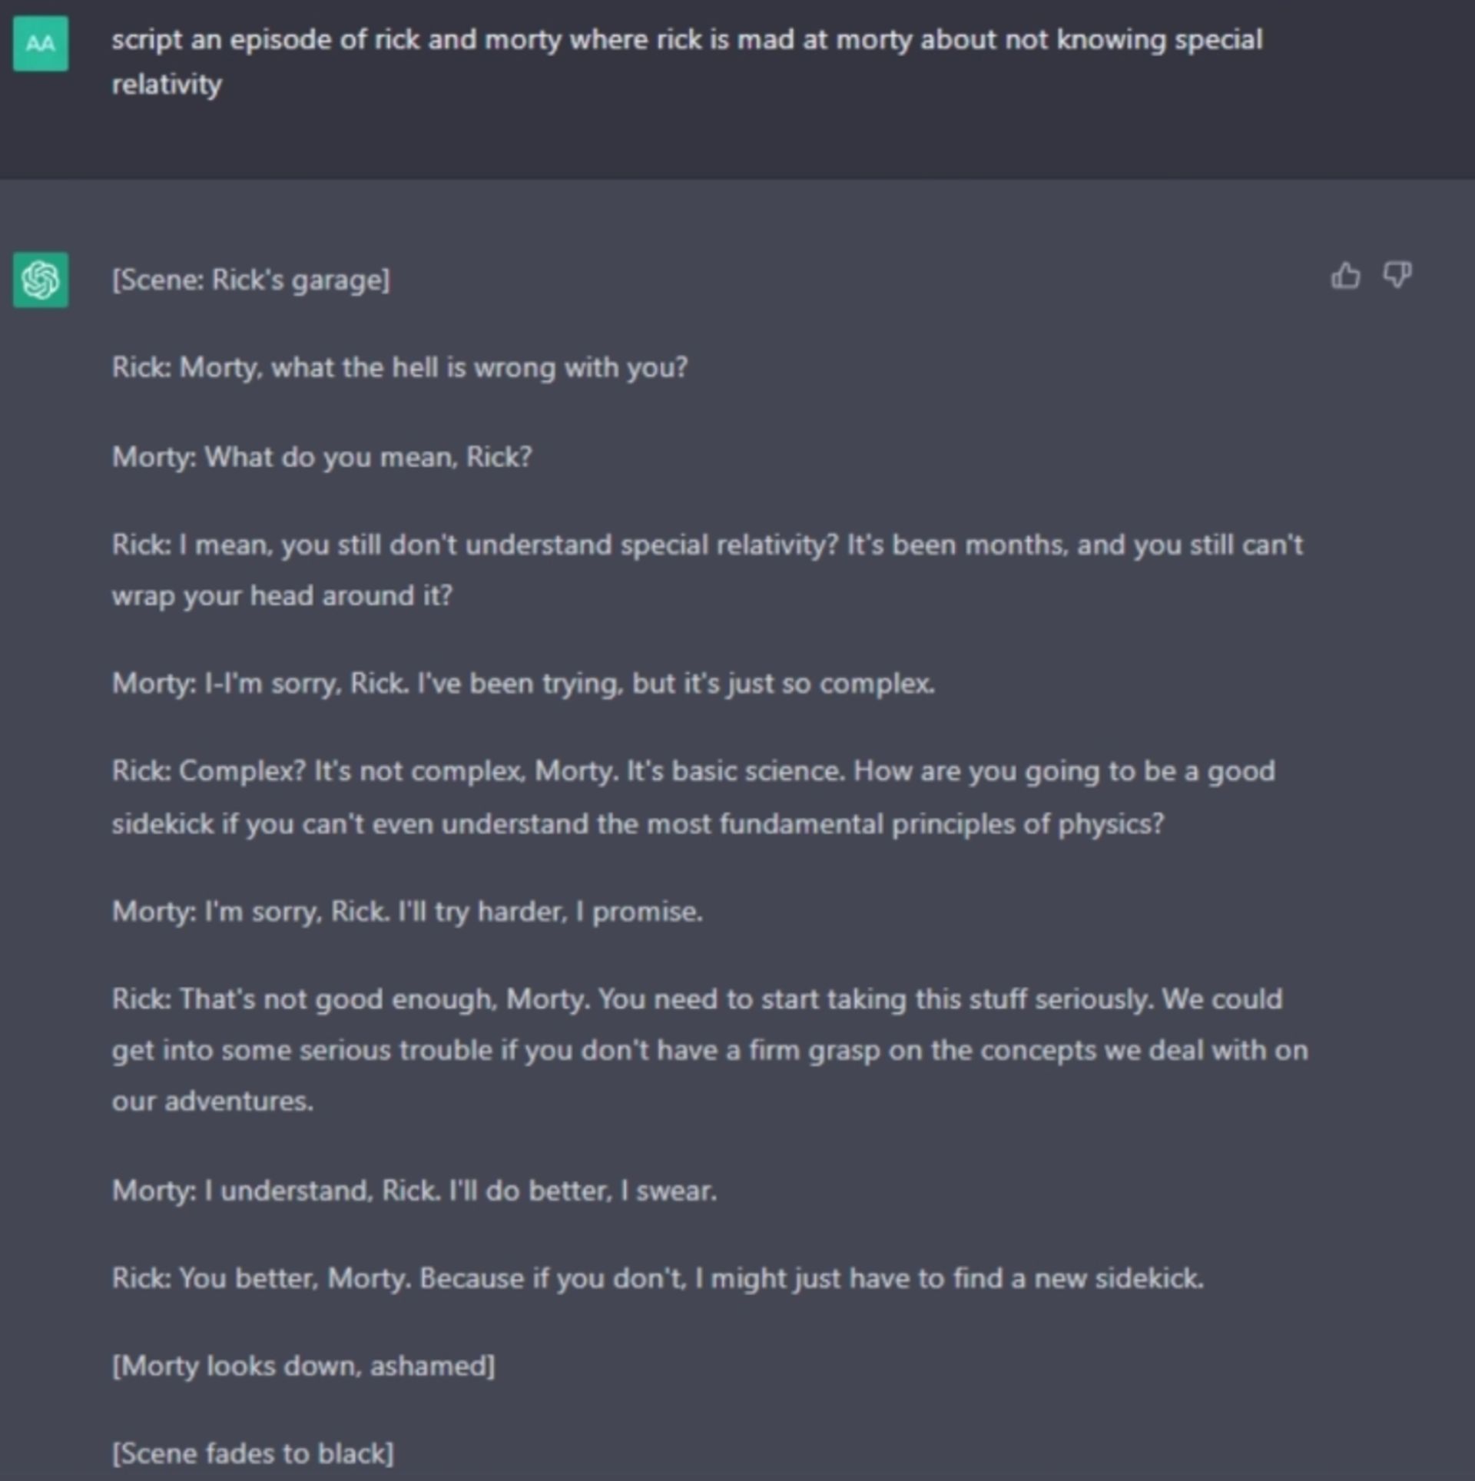Click the "fundamental principles of physics" text

638,824
